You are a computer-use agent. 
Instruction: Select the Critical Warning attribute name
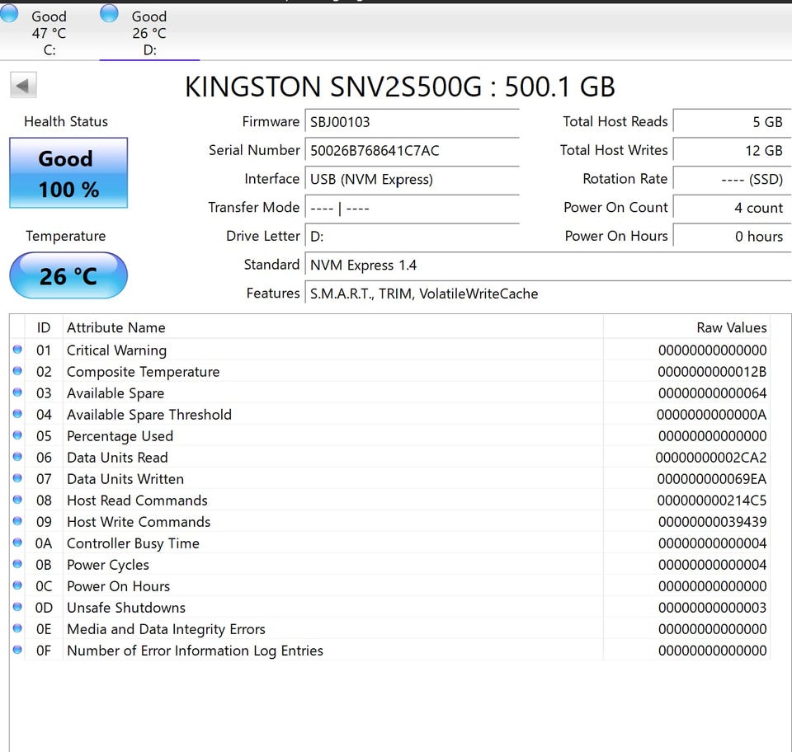tap(116, 350)
